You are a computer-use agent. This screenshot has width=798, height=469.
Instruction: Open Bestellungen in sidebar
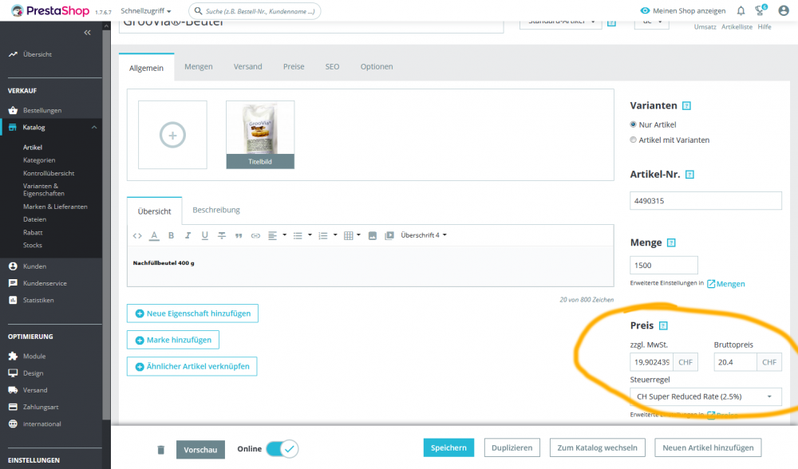click(42, 110)
